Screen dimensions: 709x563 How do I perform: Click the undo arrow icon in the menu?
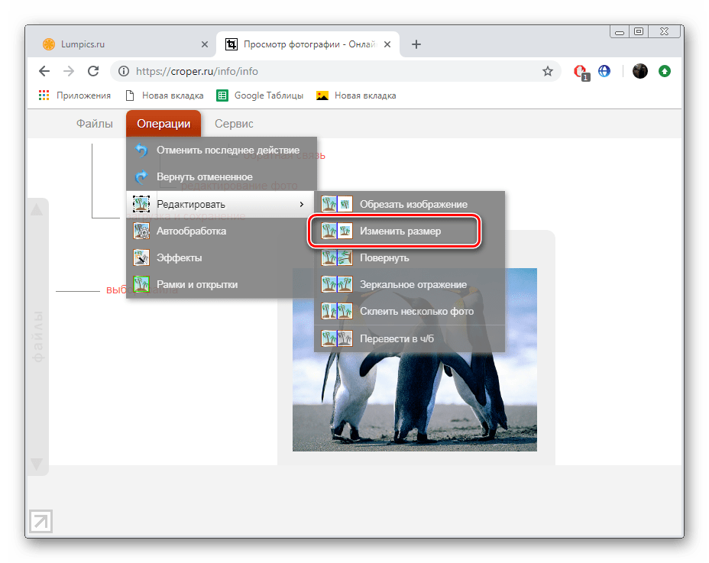click(141, 150)
